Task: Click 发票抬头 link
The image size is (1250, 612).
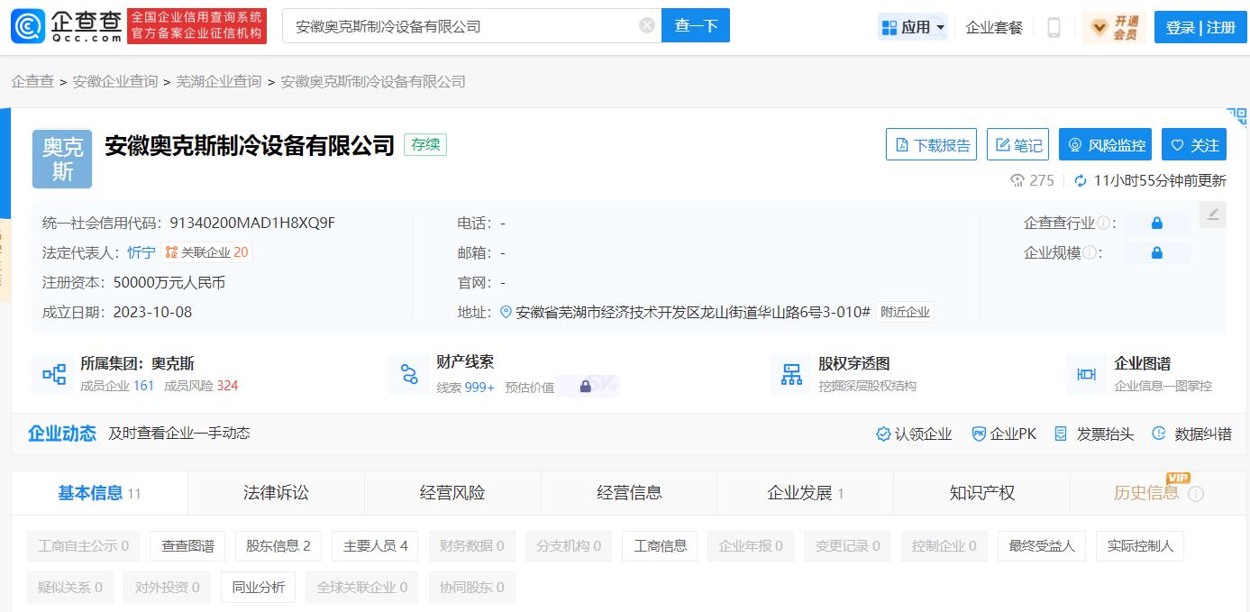Action: point(1094,434)
